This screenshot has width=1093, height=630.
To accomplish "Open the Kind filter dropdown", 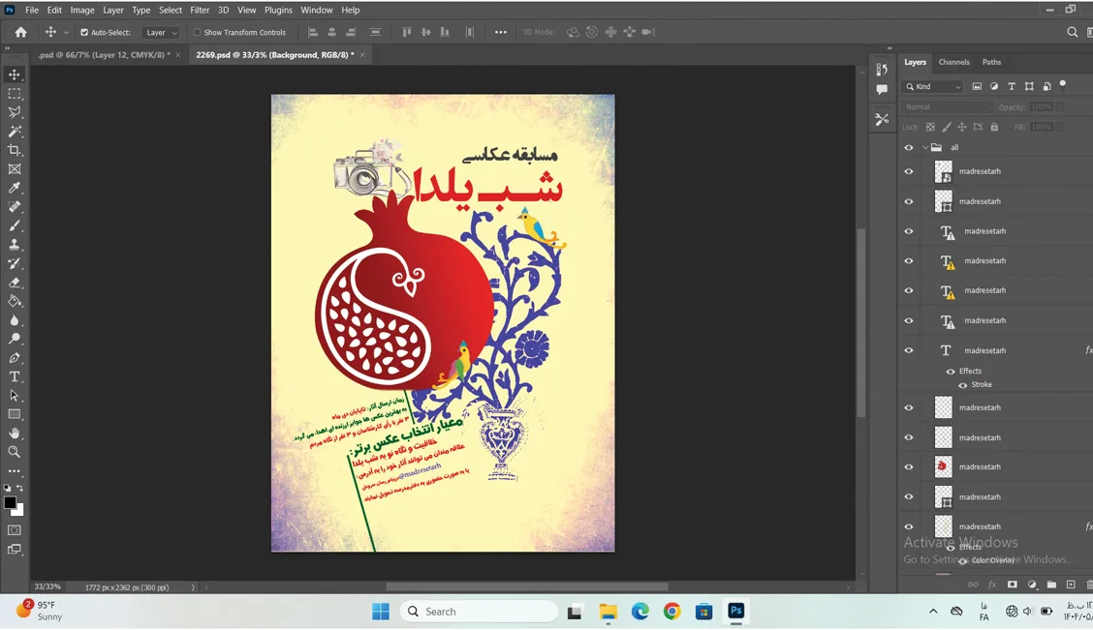I will (933, 86).
